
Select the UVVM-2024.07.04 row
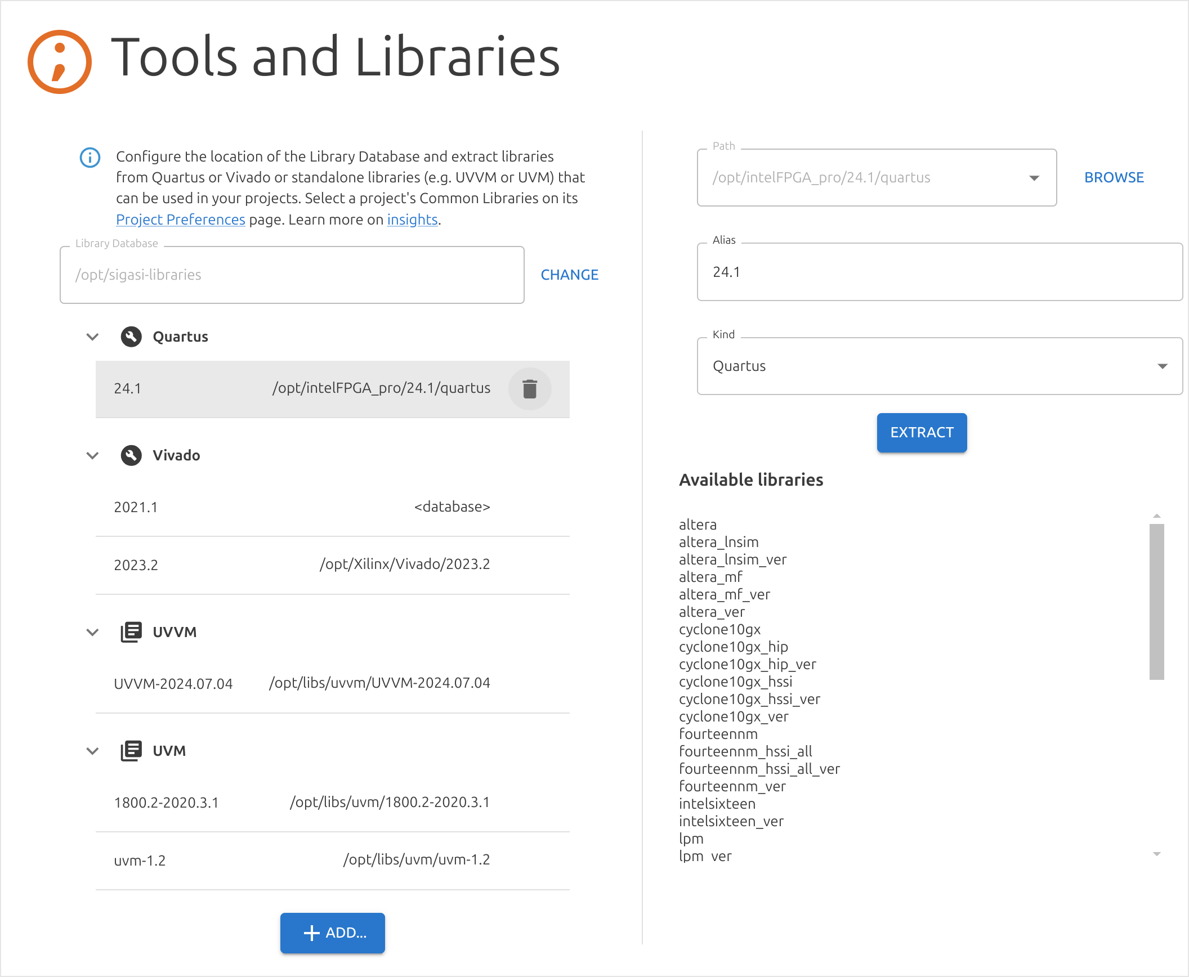click(x=333, y=684)
